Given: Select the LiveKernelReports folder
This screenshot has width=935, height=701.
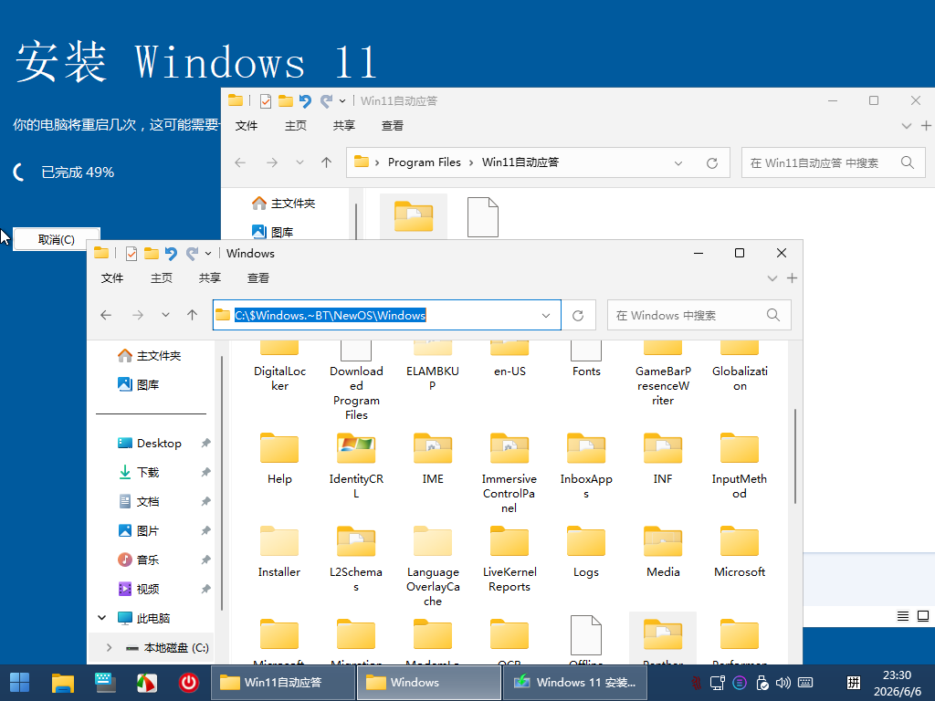Looking at the screenshot, I should coord(510,559).
